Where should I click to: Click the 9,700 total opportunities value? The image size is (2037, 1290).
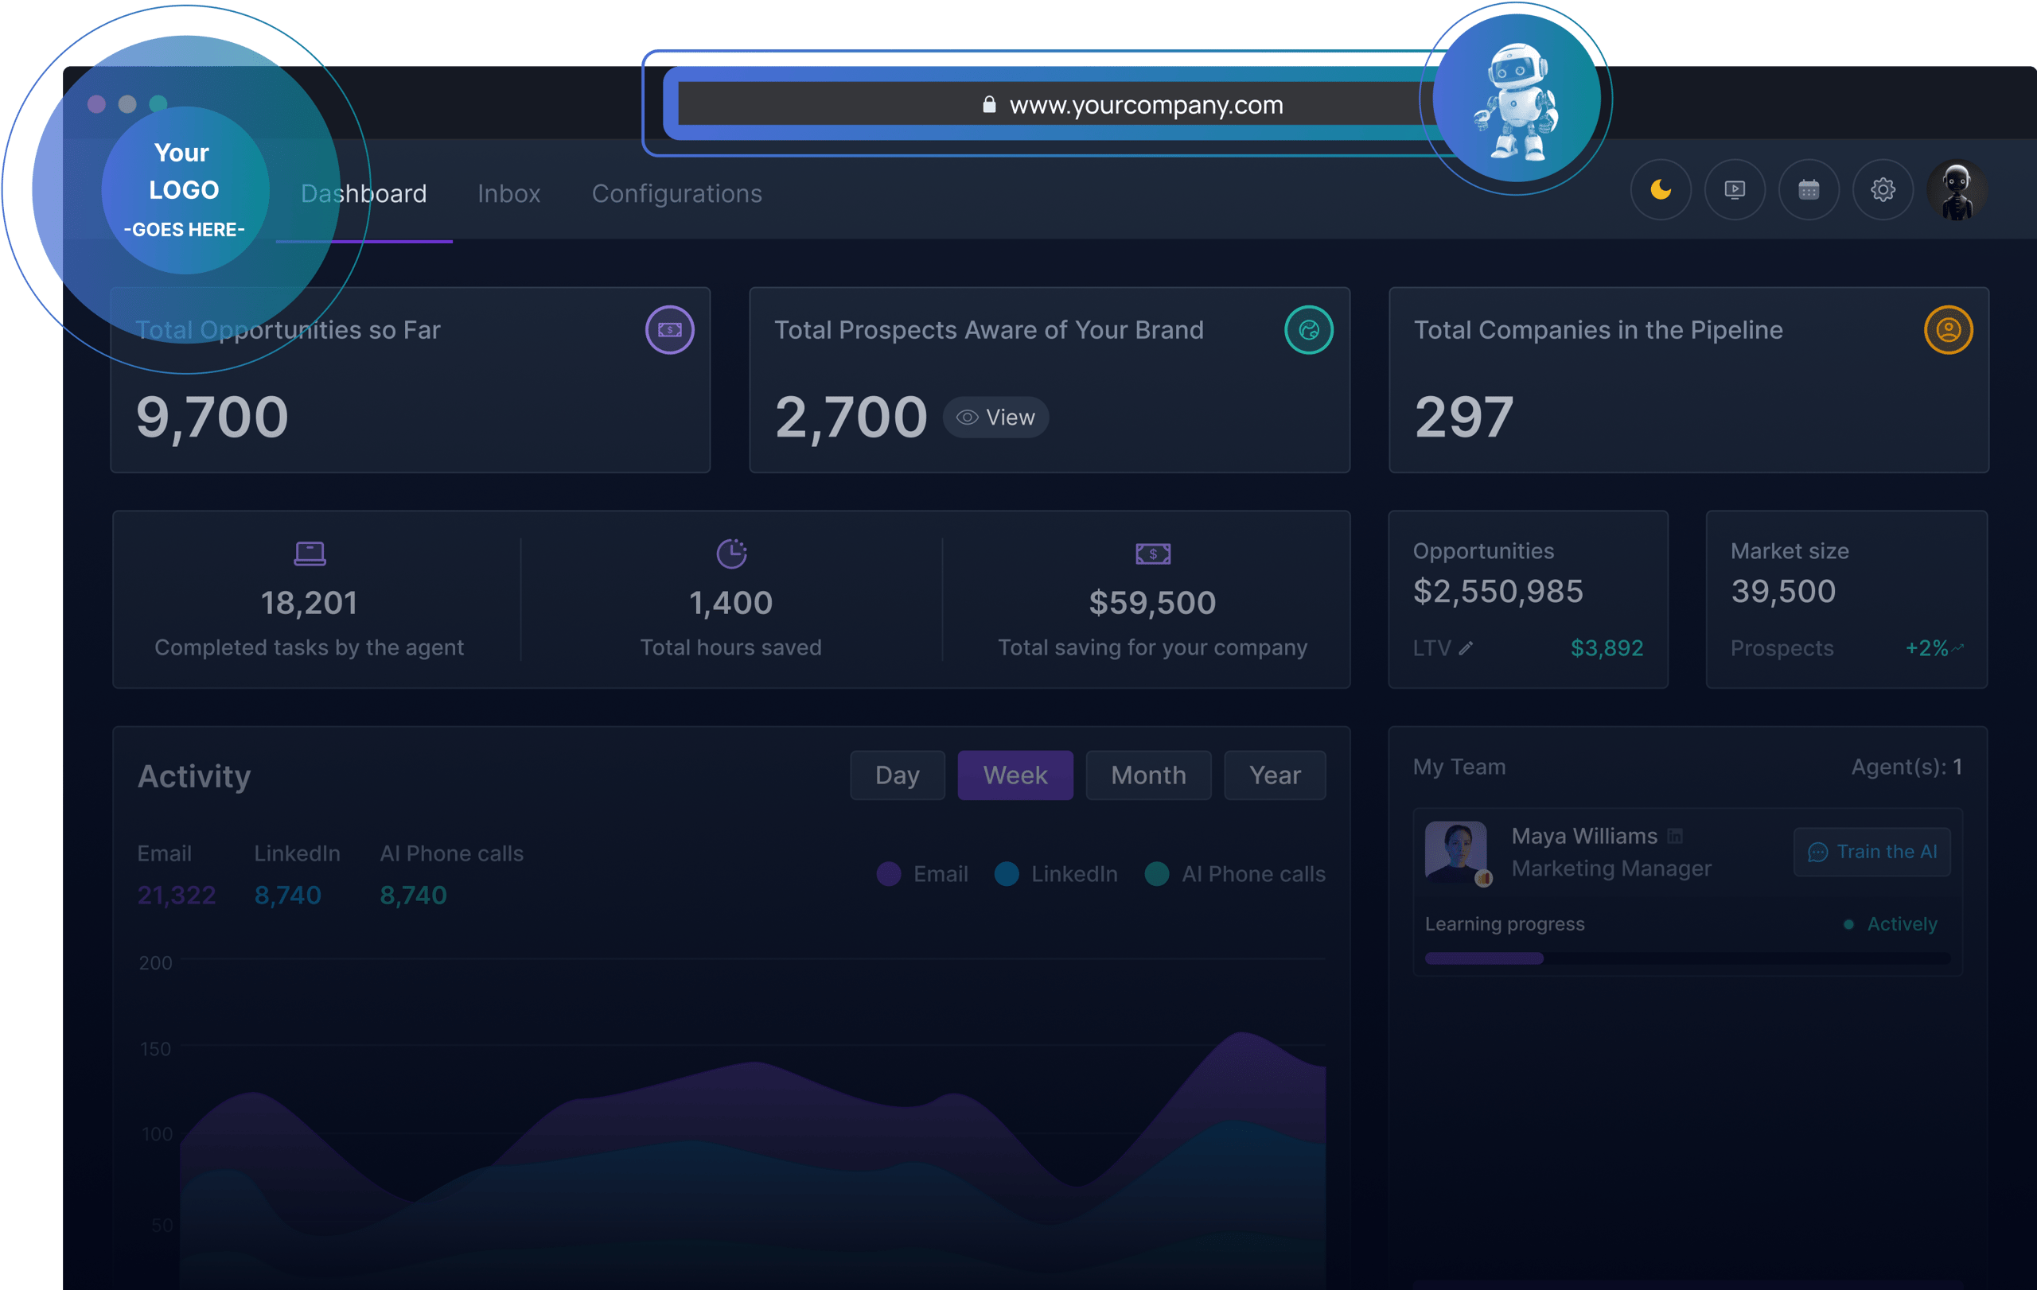tap(212, 417)
